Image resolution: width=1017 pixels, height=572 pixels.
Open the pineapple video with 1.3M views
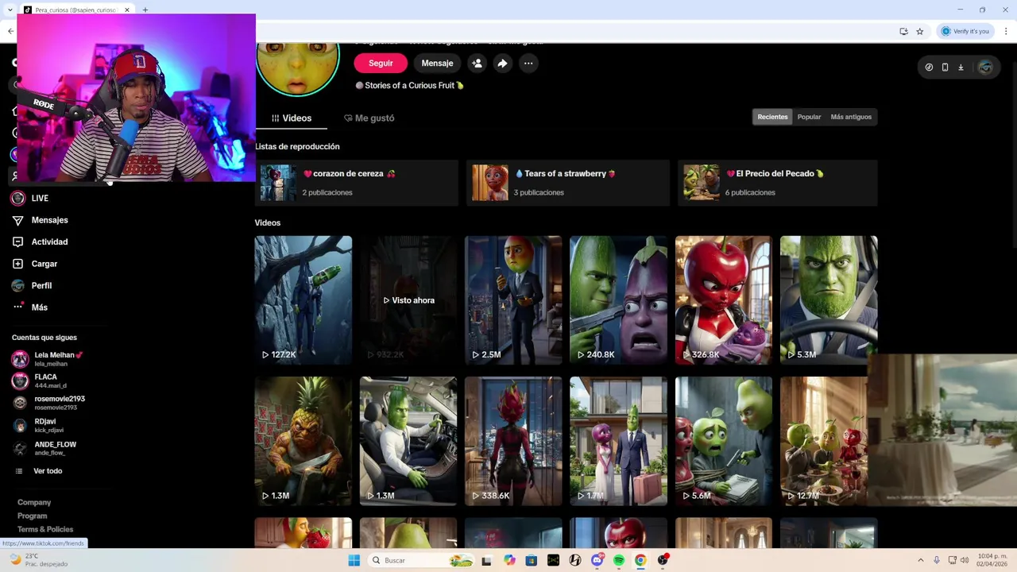click(x=303, y=441)
